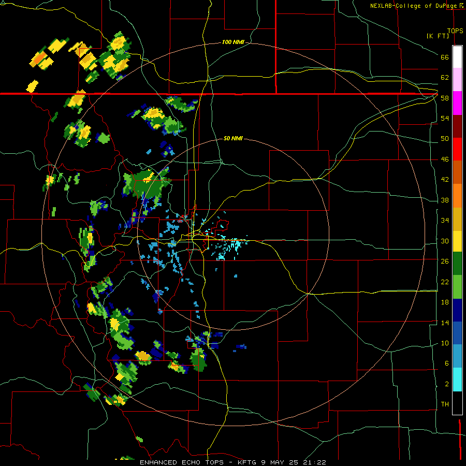Click the '[K FT]' units label
The width and height of the screenshot is (466, 466).
[438, 36]
